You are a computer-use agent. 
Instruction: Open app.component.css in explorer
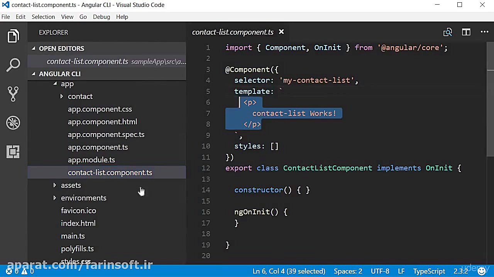pos(100,109)
